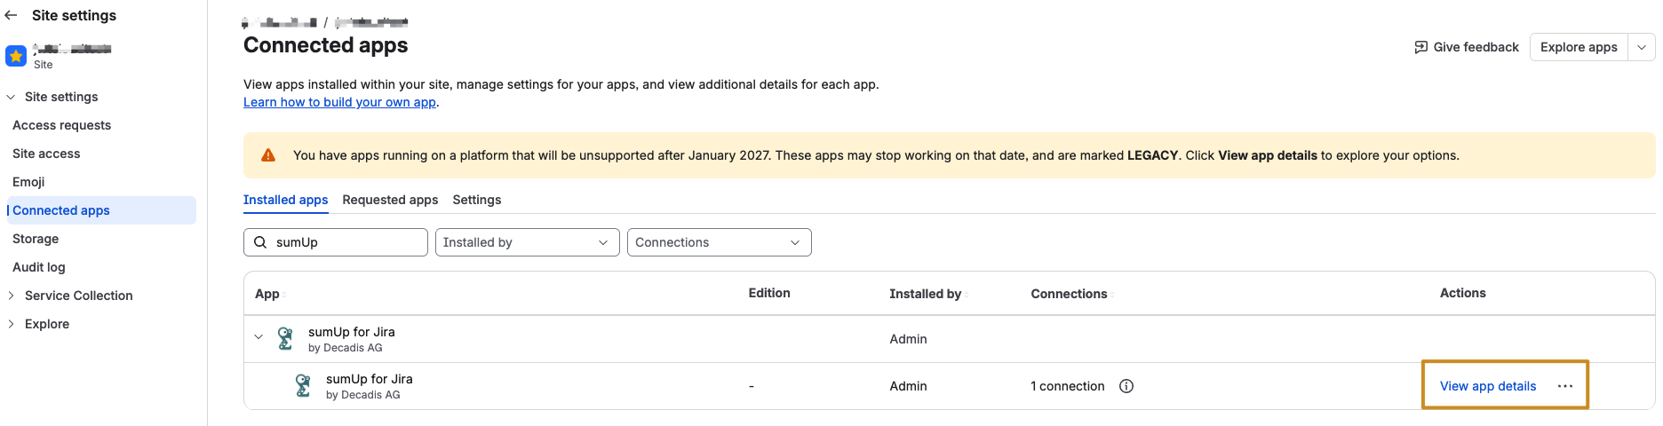
Task: Open Storage settings
Action: [x=36, y=239]
